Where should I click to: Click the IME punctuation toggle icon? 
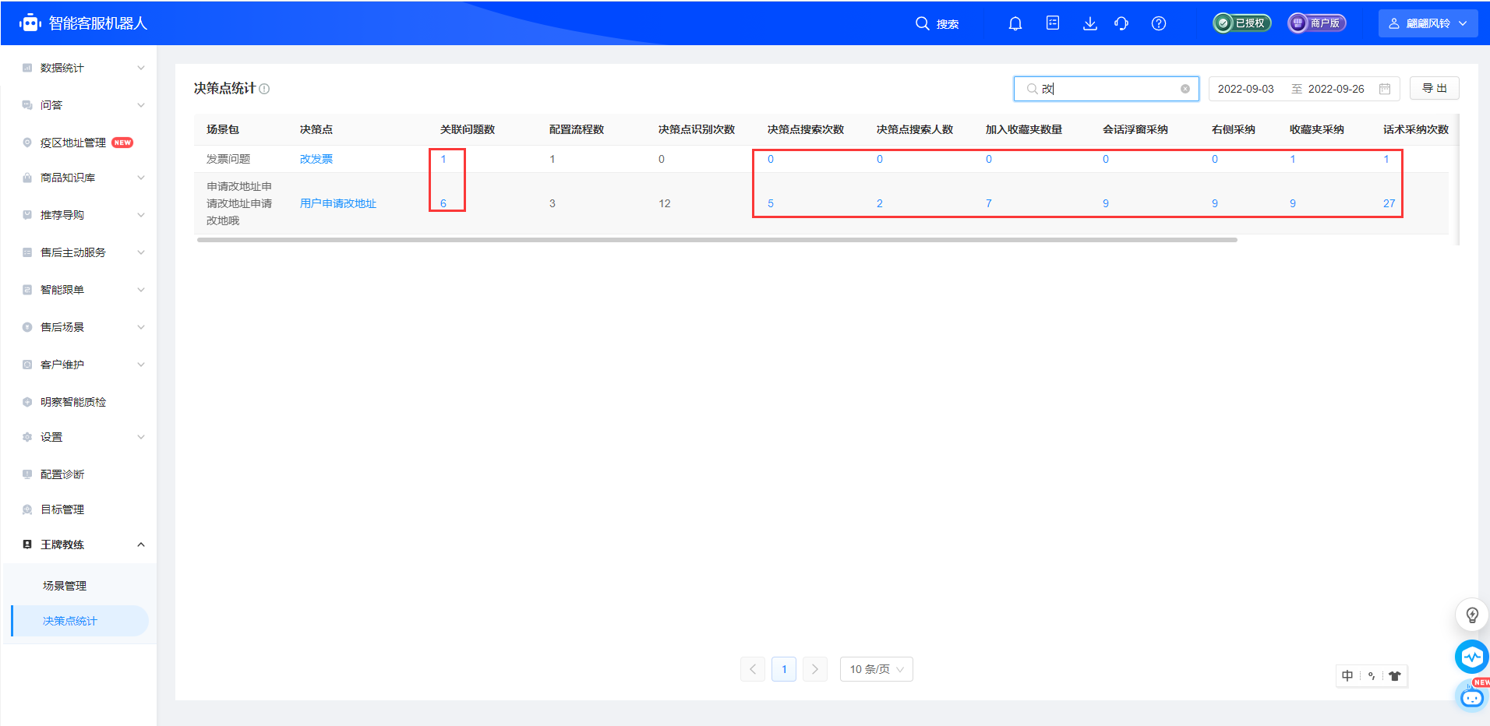point(1372,676)
